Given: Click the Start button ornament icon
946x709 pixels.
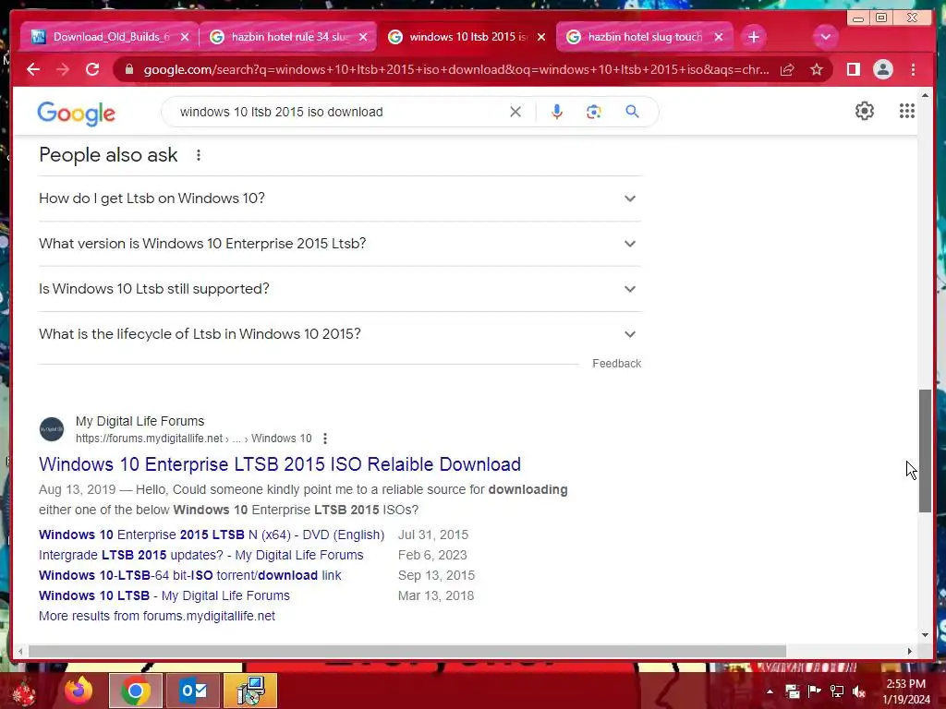Looking at the screenshot, I should [24, 692].
